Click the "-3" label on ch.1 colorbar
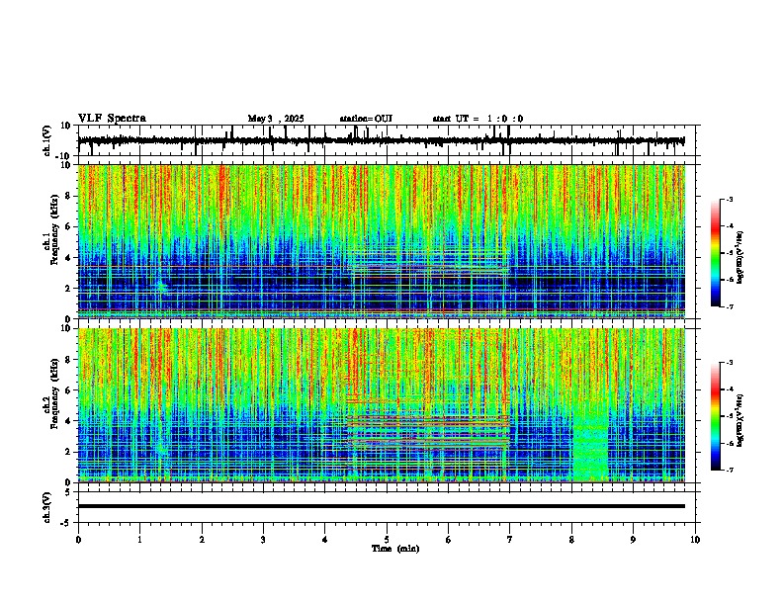Viewport: 783px width, 605px height. [x=729, y=199]
